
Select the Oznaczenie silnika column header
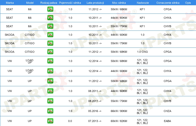168,3
